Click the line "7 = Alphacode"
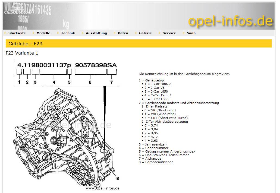The width and height of the screenshot is (280, 193). coord(150,159)
